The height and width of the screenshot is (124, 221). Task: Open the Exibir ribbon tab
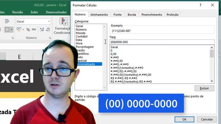tap(35, 12)
